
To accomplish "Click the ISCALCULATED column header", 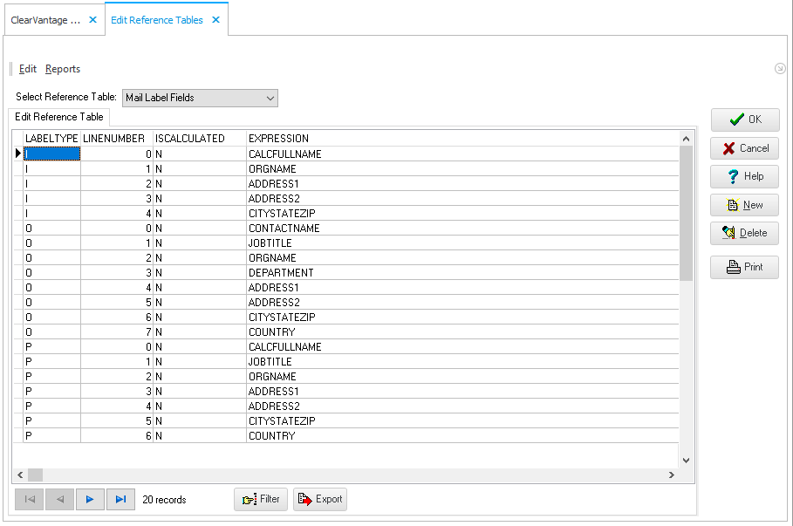I will point(200,139).
